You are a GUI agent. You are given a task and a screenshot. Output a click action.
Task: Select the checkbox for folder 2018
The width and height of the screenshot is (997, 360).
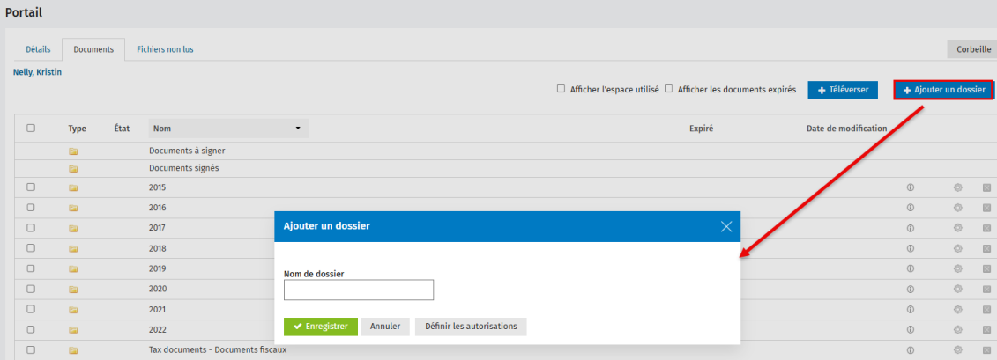pyautogui.click(x=31, y=248)
